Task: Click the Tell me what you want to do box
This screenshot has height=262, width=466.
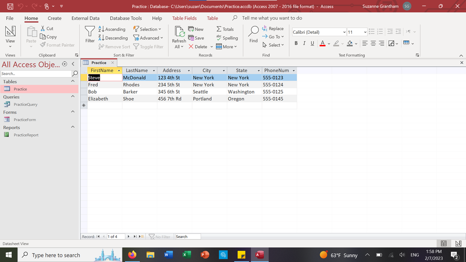Action: click(272, 18)
